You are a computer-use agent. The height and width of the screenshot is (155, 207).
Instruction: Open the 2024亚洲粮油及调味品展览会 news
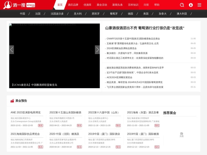[x=121, y=48]
